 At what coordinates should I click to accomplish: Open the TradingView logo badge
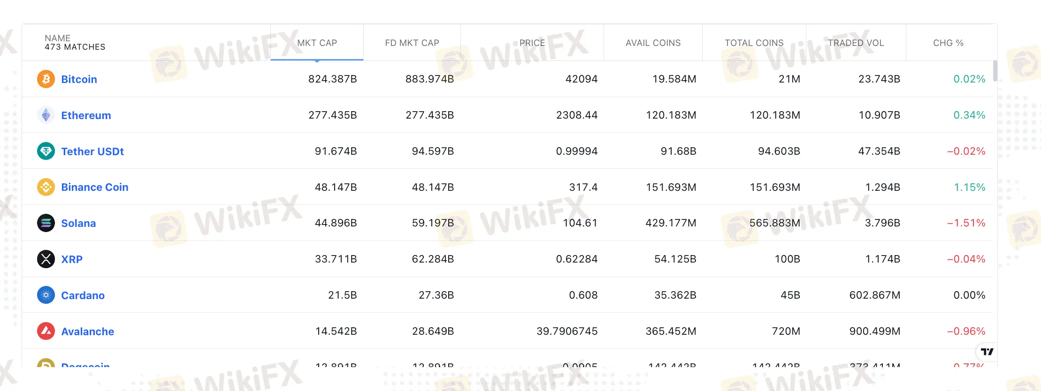tap(987, 352)
